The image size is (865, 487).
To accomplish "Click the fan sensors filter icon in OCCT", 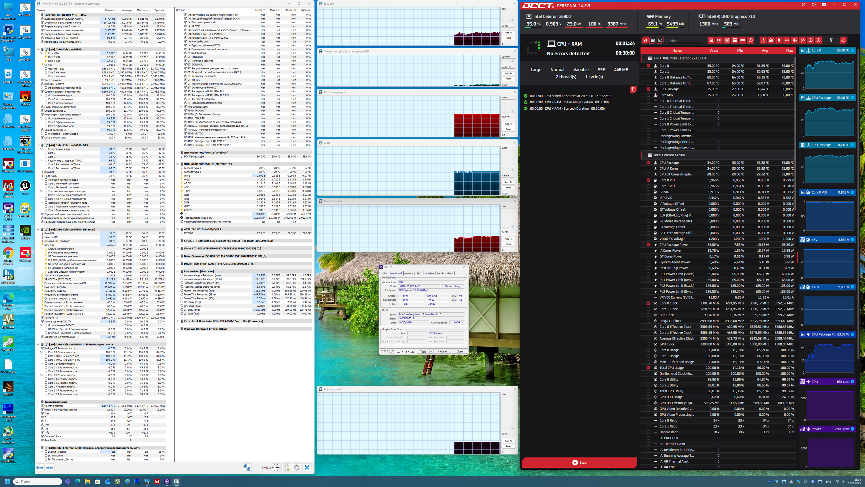I will (x=795, y=40).
